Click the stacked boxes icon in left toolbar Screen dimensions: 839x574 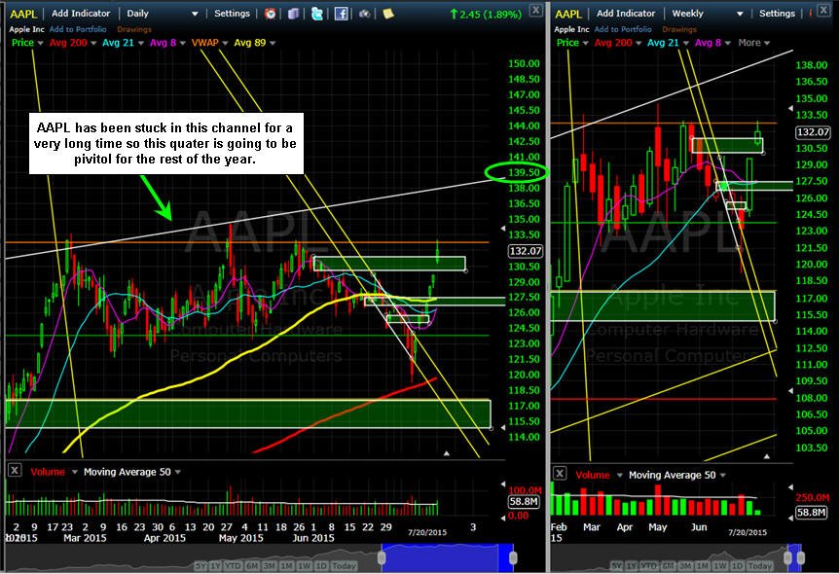click(x=293, y=14)
